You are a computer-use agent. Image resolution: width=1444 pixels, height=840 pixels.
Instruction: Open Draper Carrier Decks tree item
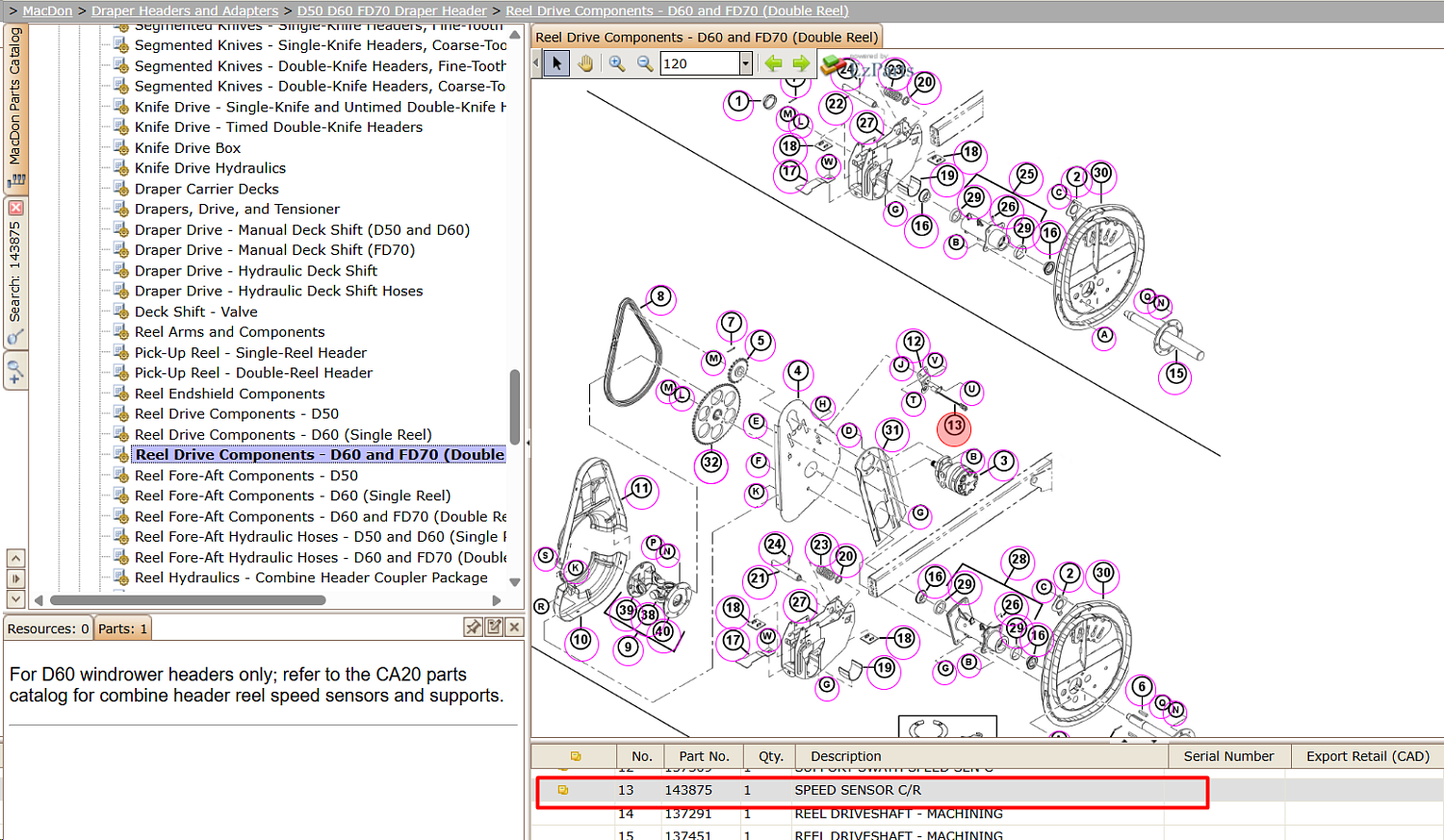pyautogui.click(x=207, y=190)
